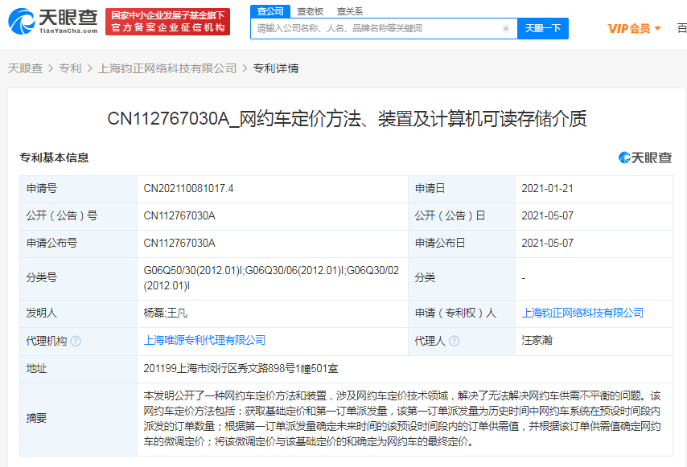Open applicant 上海钧正网络科技有限公司 link in table

(x=582, y=313)
